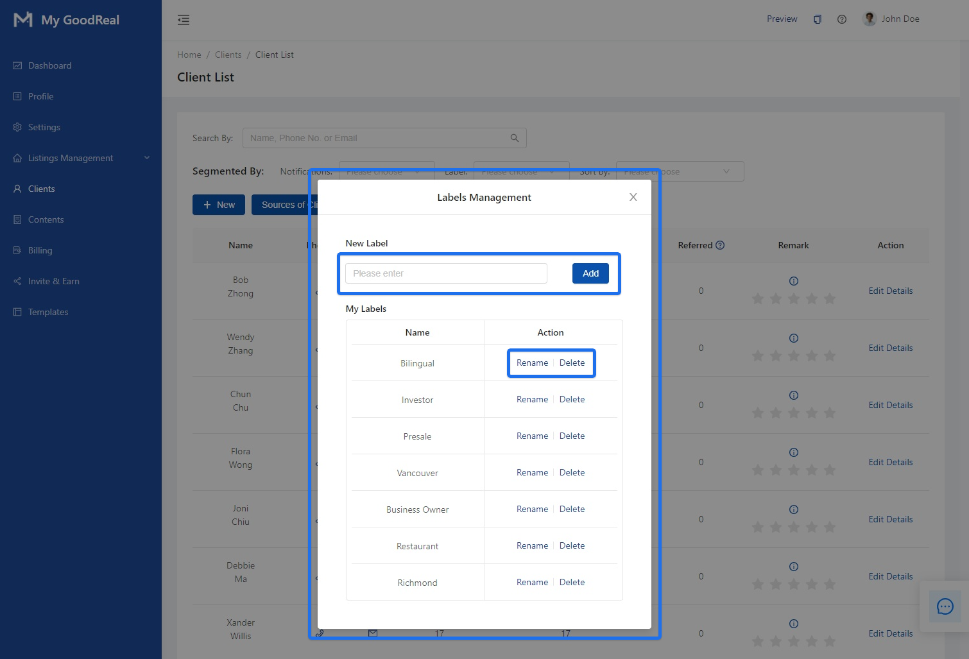Click the New Label text input field

point(446,273)
